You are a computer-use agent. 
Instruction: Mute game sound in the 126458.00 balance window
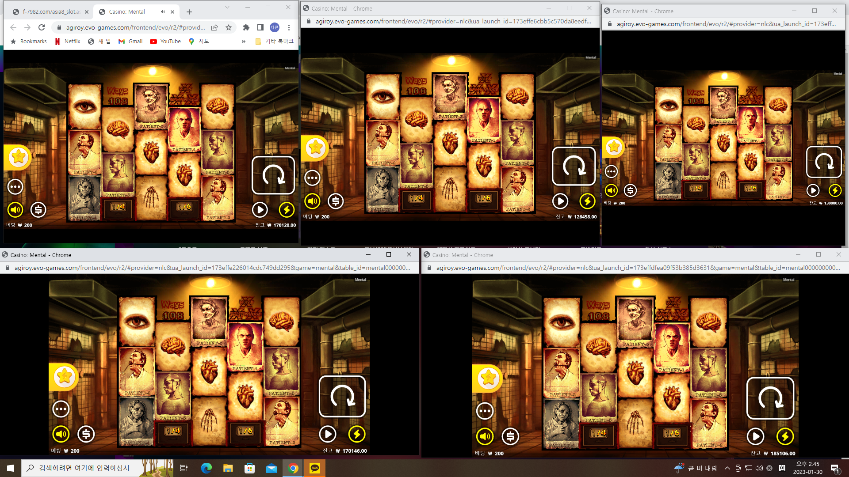[x=313, y=201]
